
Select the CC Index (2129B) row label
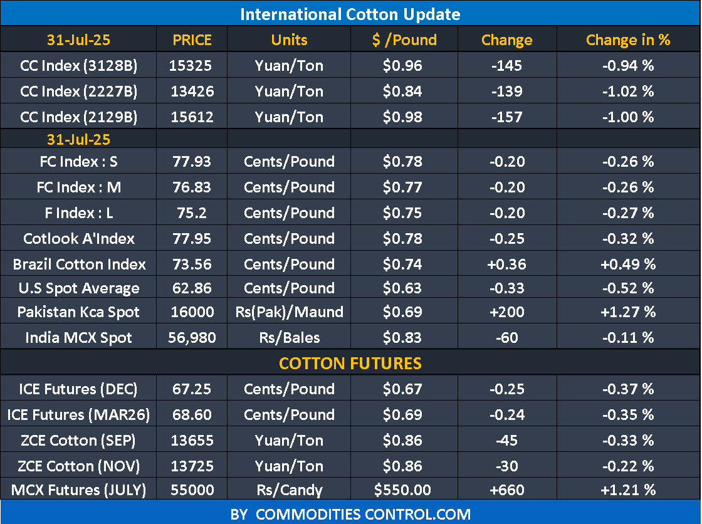(x=78, y=117)
